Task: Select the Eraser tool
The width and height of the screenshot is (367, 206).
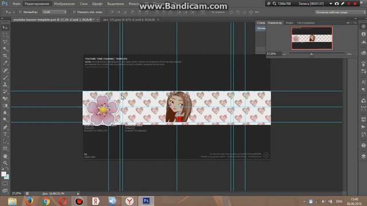Action: (x=5, y=98)
